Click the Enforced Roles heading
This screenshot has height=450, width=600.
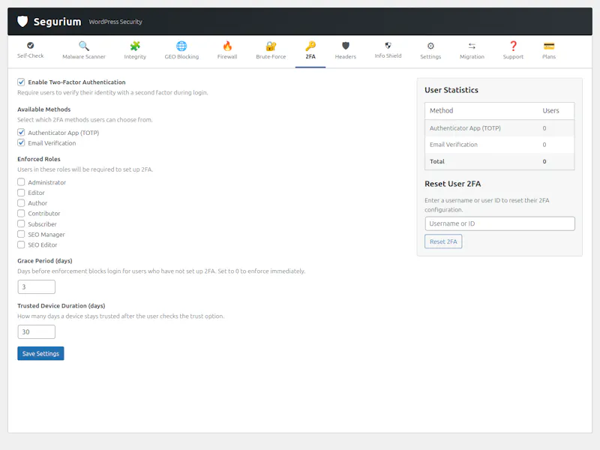click(x=39, y=159)
